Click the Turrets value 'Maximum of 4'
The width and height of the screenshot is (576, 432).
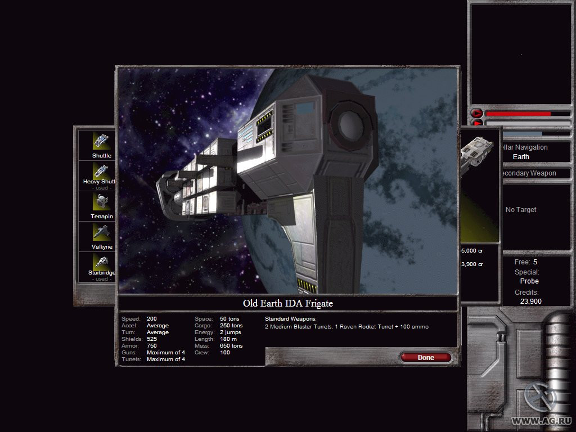(166, 359)
